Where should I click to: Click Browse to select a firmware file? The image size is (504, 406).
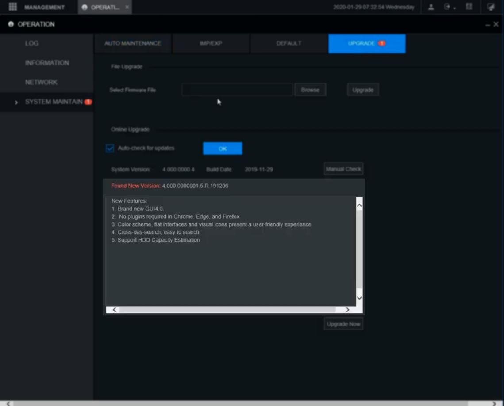click(x=310, y=90)
